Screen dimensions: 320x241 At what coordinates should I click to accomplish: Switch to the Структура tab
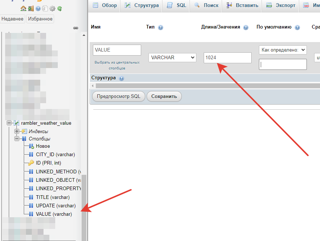tap(142, 5)
